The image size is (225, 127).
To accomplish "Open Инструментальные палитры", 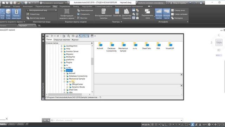I will (x=103, y=14).
